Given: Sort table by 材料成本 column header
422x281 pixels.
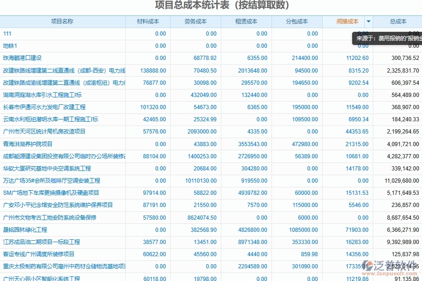Looking at the screenshot, I should (x=148, y=22).
